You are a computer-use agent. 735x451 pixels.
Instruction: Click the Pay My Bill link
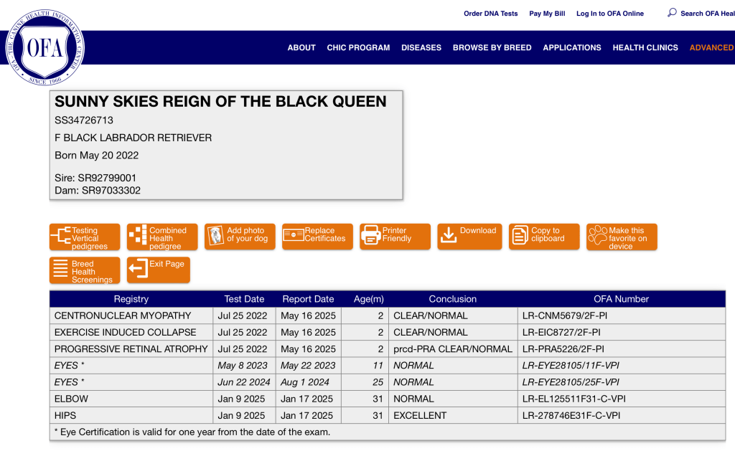tap(547, 14)
